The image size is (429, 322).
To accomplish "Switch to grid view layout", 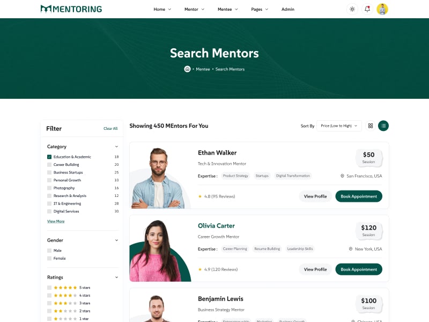I will tap(370, 126).
